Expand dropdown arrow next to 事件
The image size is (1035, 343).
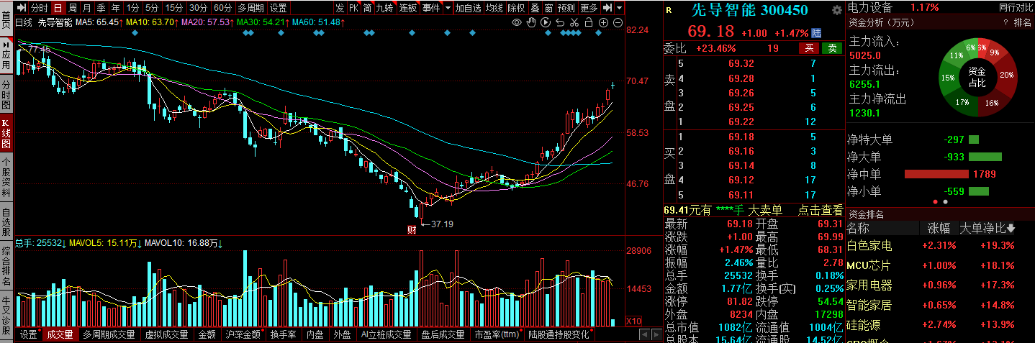pos(448,8)
